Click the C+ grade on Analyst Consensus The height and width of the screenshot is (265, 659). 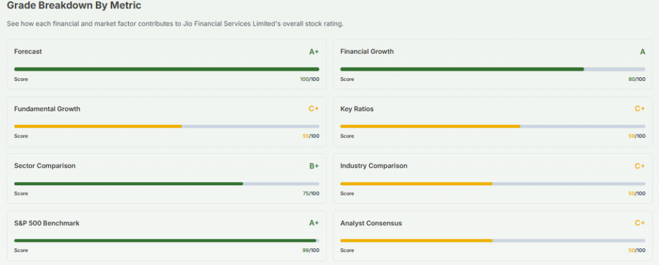(x=640, y=223)
